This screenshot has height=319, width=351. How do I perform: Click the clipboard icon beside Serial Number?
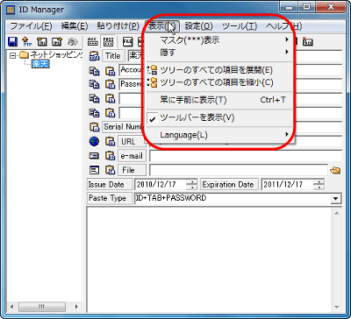pyautogui.click(x=94, y=127)
